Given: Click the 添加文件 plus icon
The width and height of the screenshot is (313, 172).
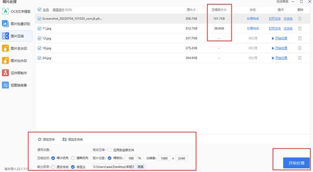Looking at the screenshot, I should click(40, 140).
